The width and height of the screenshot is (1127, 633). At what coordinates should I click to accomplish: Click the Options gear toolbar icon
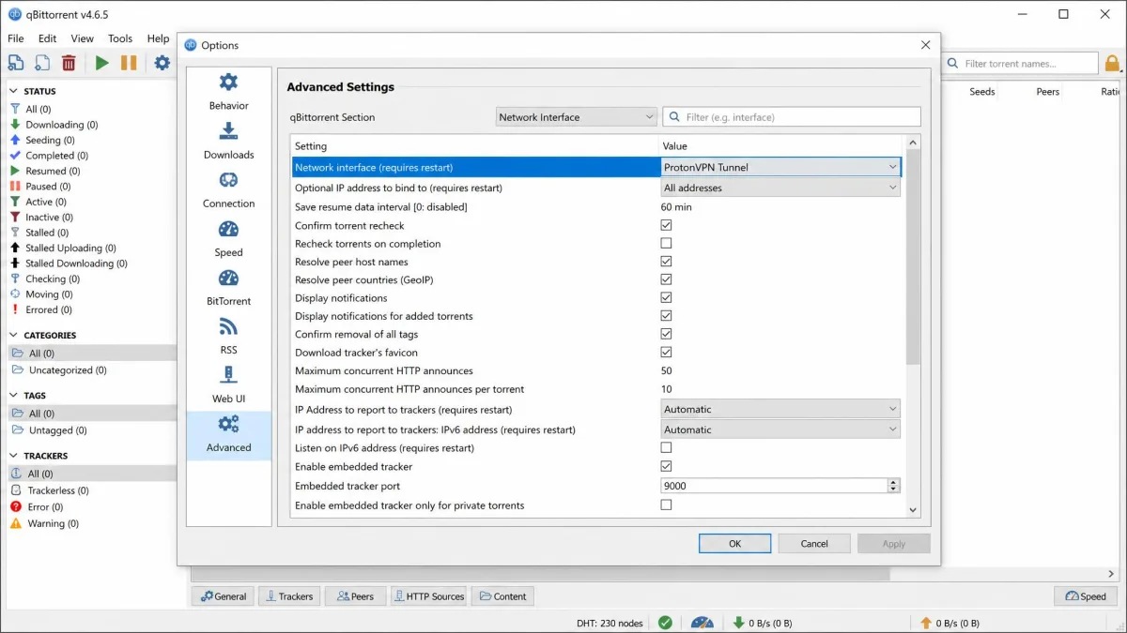coord(162,63)
